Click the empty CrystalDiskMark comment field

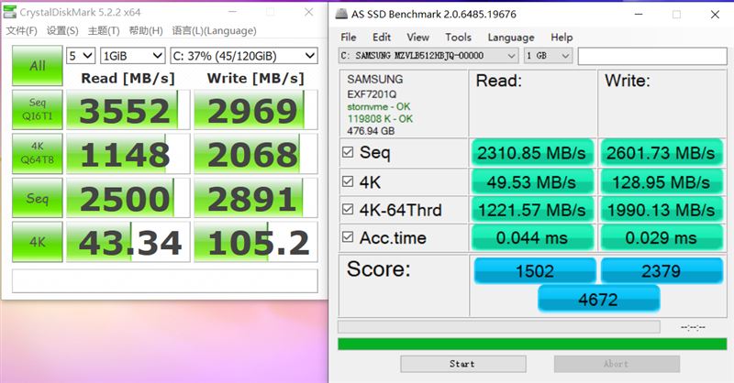click(165, 281)
